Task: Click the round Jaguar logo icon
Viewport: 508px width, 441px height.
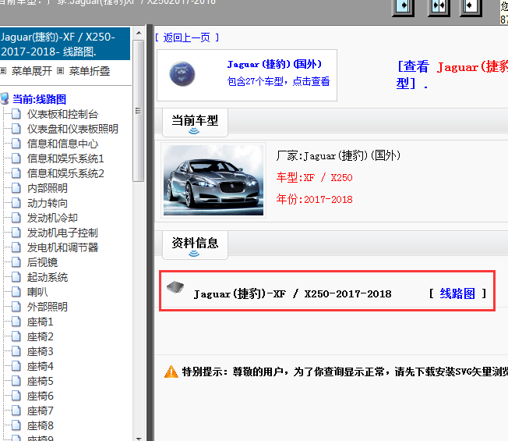Action: (182, 74)
